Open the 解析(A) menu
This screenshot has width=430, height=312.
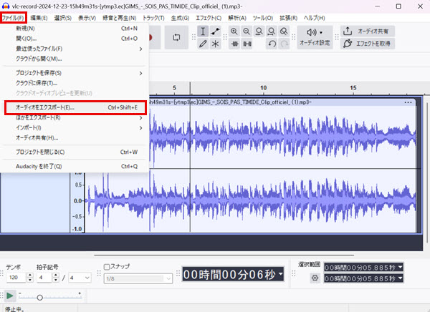point(237,18)
